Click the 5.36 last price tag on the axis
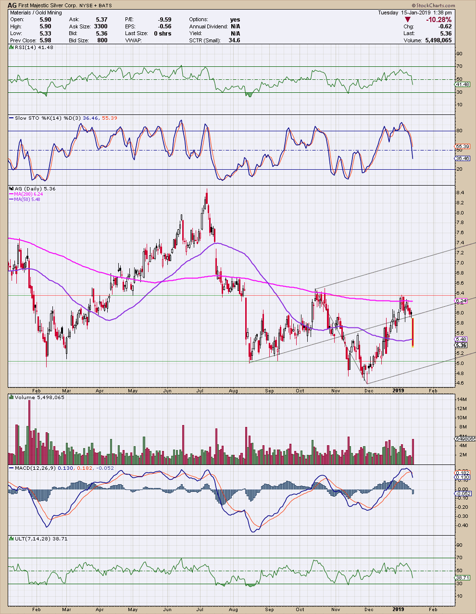 pos(461,345)
